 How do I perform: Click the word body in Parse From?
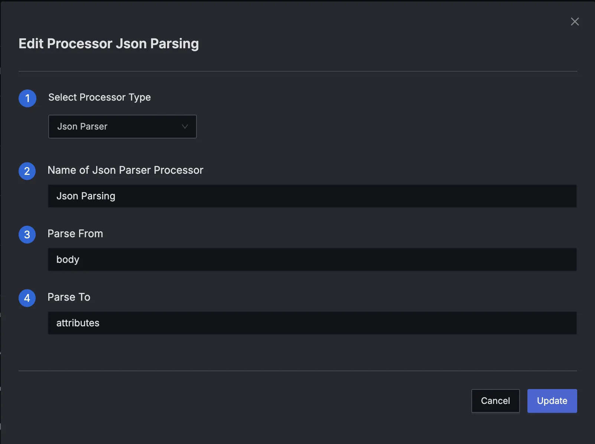coord(68,259)
